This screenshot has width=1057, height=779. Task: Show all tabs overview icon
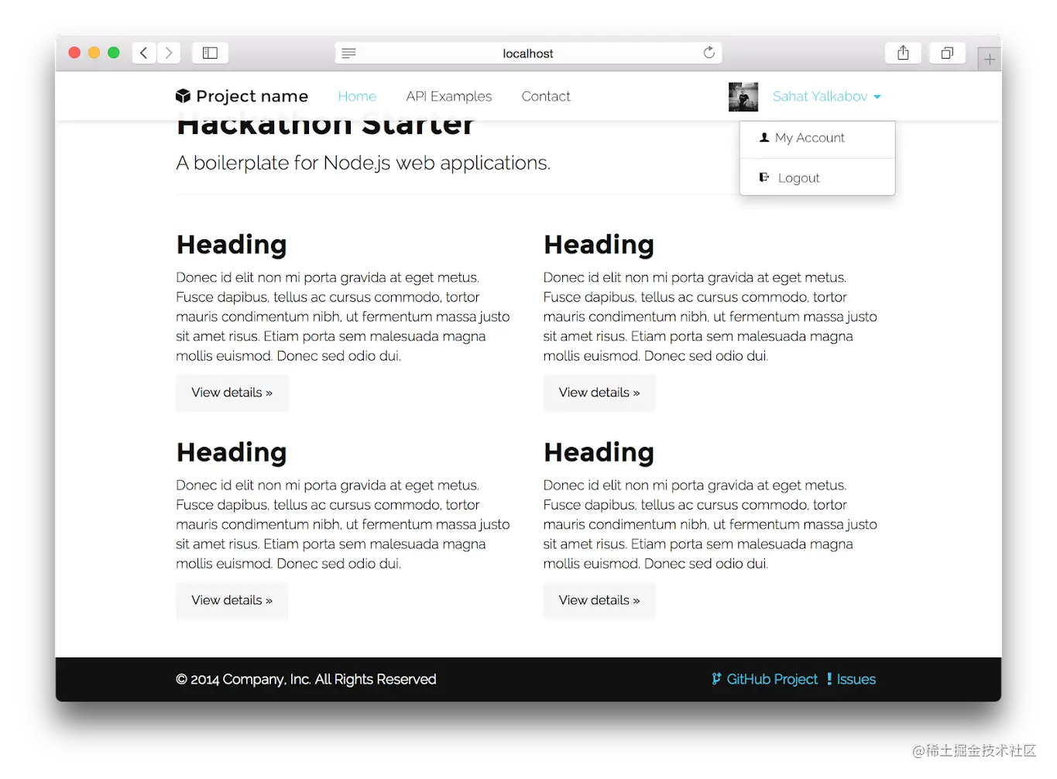(947, 53)
